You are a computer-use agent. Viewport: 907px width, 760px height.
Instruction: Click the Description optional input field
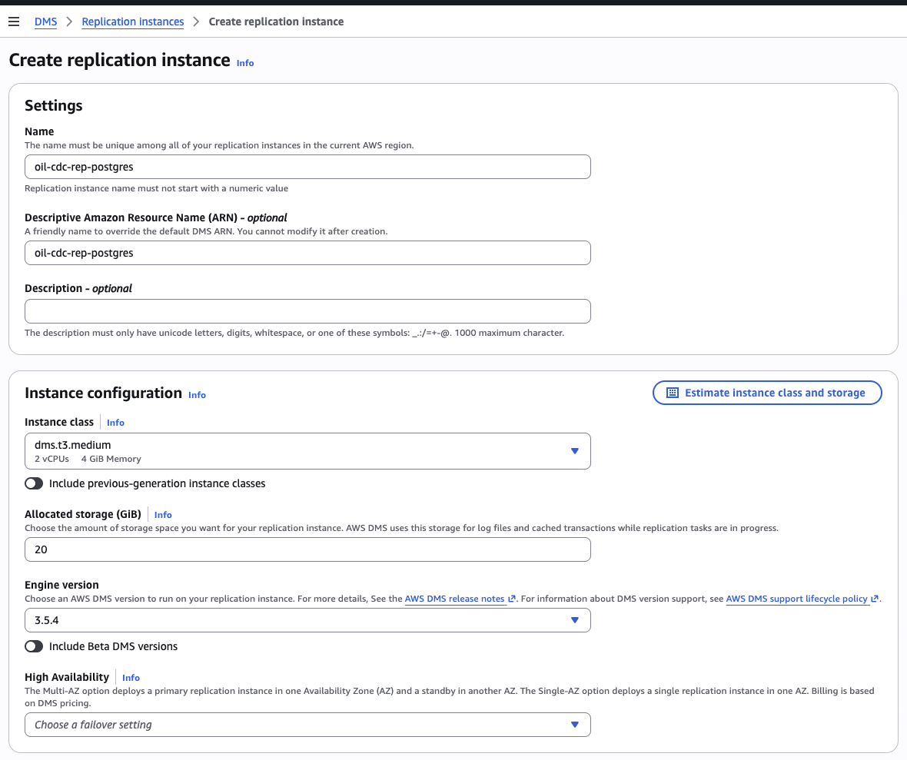click(307, 311)
